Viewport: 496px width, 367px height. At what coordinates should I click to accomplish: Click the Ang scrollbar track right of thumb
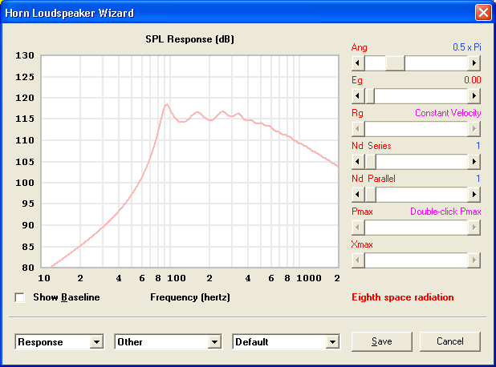(436, 63)
